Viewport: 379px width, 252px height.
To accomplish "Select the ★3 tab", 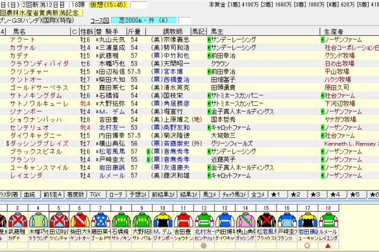I will [318, 195].
